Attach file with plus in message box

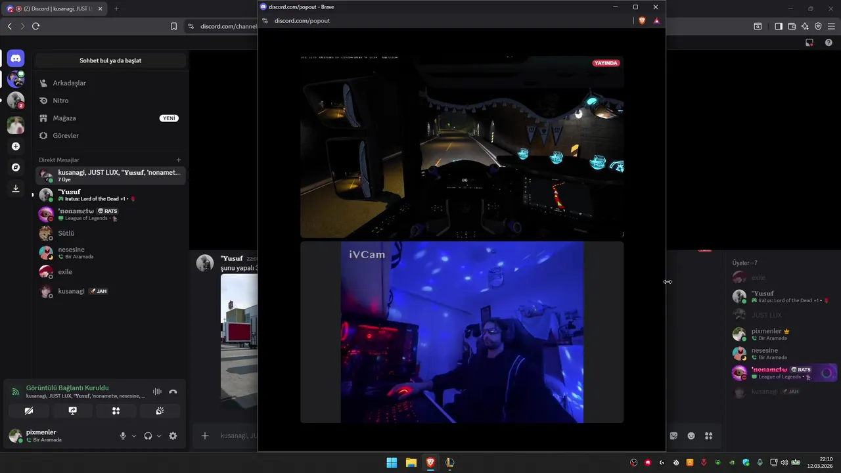[205, 436]
